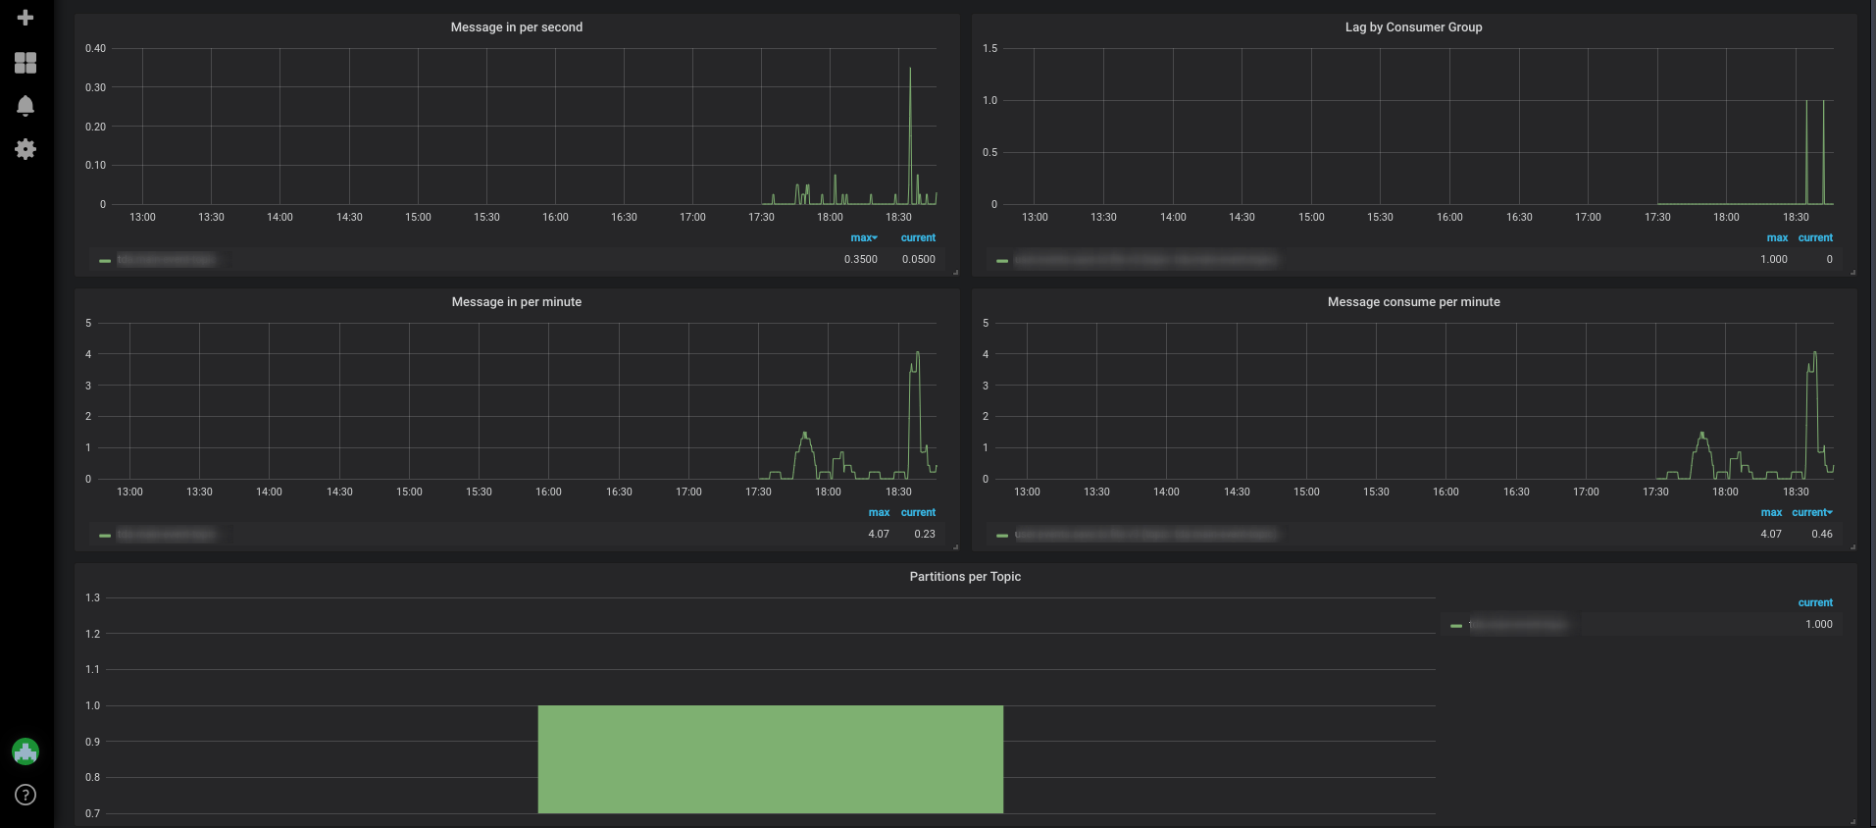Open the Message in per second panel title menu
Viewport: 1876px width, 828px height.
click(x=517, y=27)
